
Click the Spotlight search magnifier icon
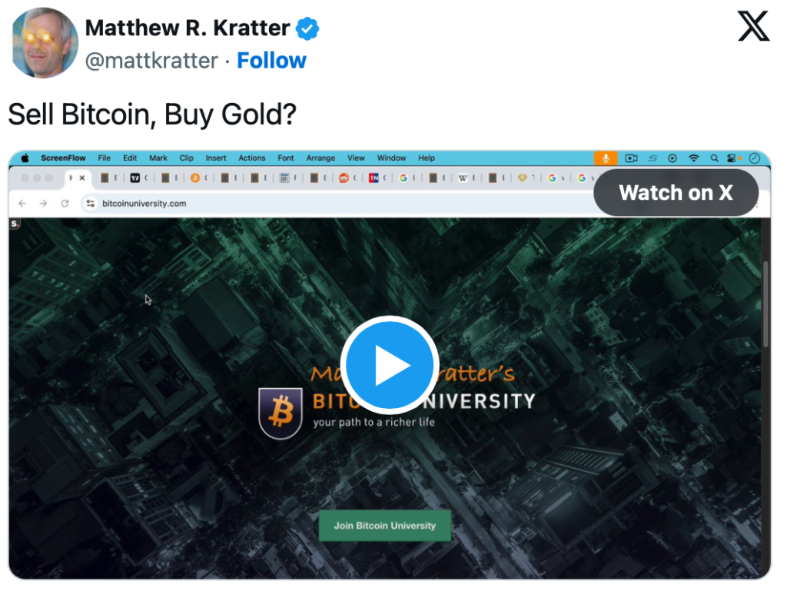tap(714, 158)
